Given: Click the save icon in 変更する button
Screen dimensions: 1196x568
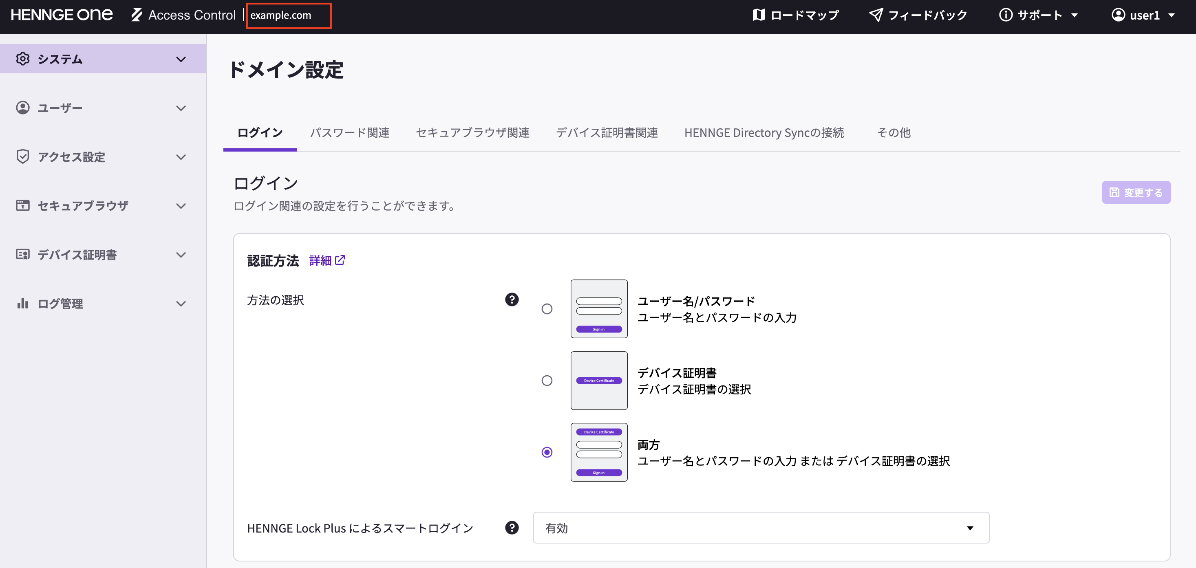Looking at the screenshot, I should click(1114, 192).
